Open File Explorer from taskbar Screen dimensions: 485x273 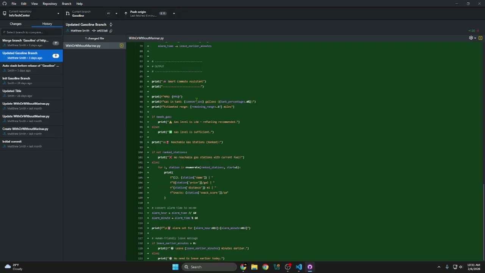point(254,267)
